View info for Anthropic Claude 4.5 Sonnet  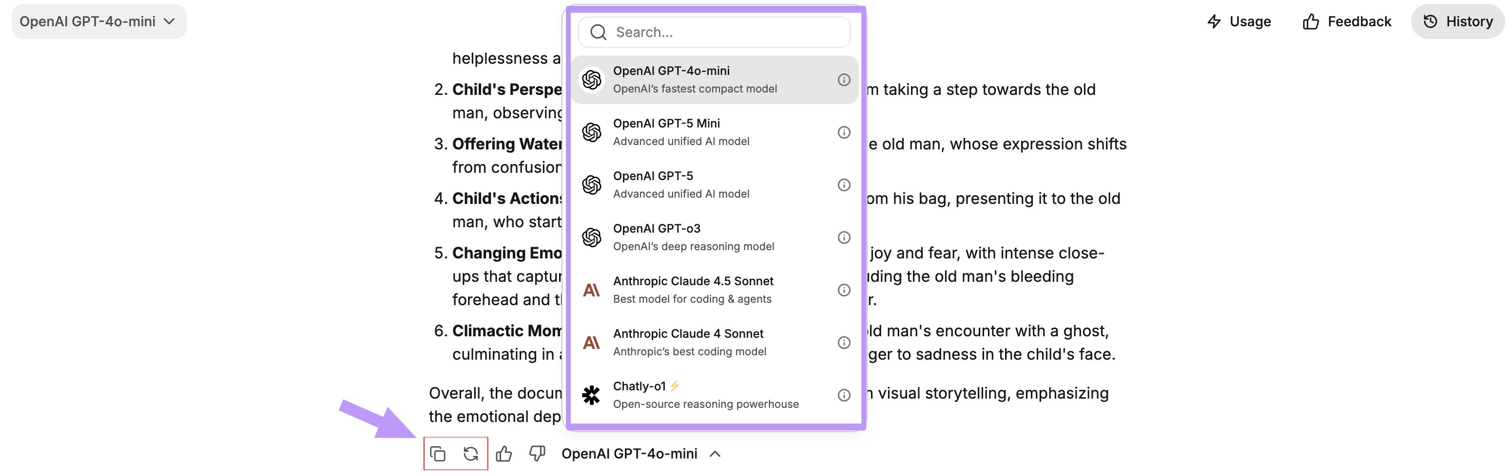(844, 290)
